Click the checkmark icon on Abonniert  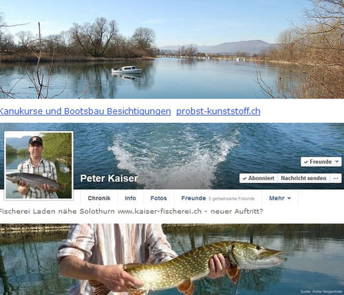(x=244, y=178)
